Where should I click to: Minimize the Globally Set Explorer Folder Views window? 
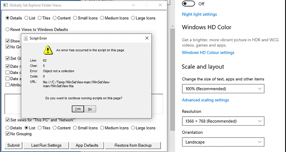coord(133,5)
